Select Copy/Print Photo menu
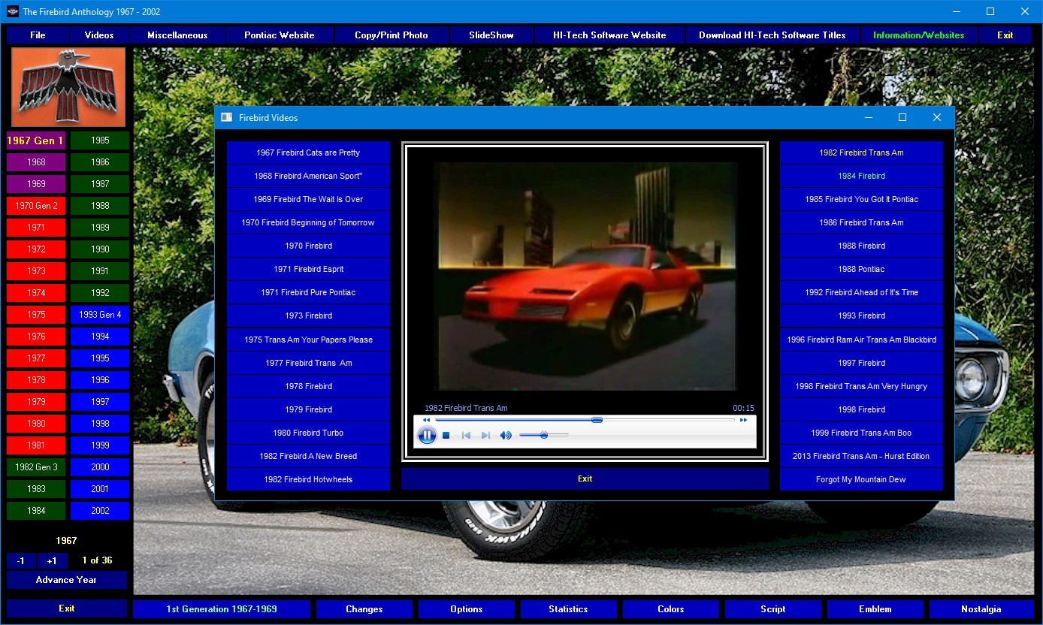 (392, 35)
